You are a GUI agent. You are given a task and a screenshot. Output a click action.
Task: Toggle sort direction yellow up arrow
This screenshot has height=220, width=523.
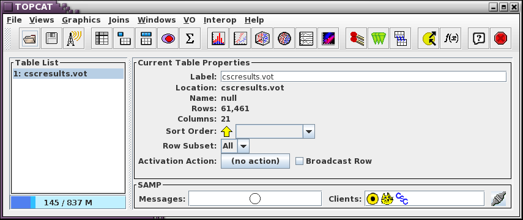pyautogui.click(x=226, y=131)
